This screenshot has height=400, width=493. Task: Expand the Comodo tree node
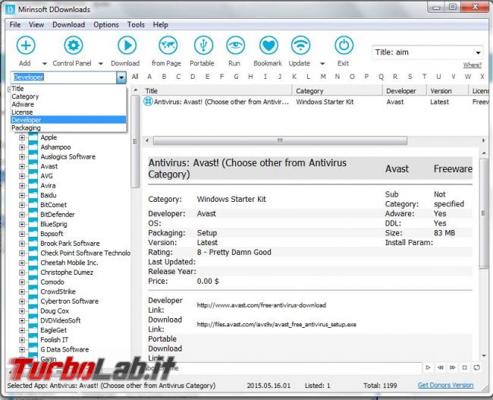click(x=22, y=282)
